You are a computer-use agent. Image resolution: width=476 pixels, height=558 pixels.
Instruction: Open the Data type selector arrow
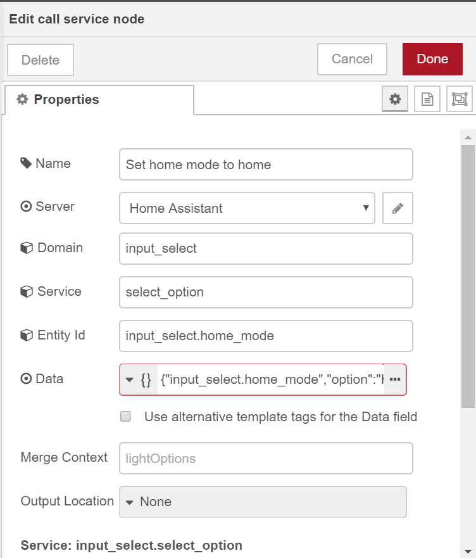(x=129, y=379)
